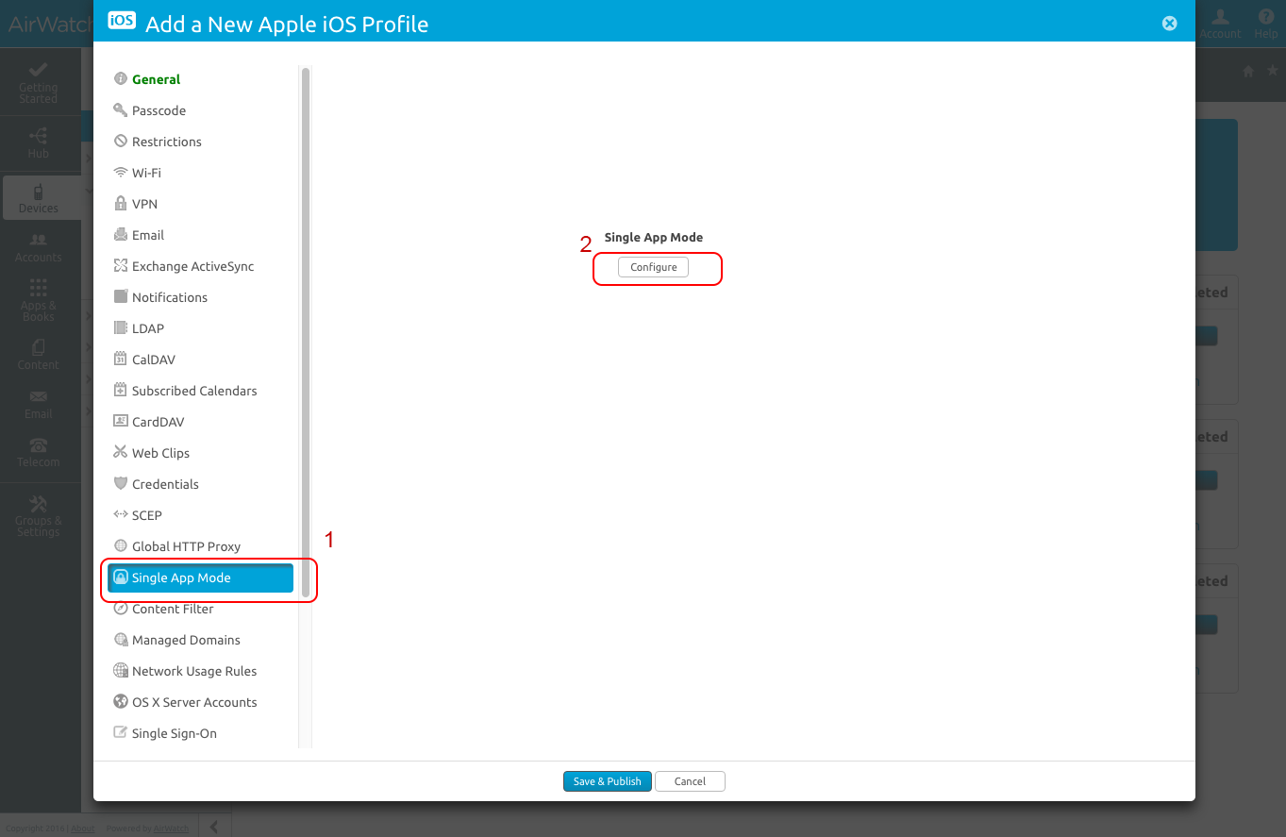Click the Notifications icon
The width and height of the screenshot is (1286, 837).
click(x=120, y=297)
